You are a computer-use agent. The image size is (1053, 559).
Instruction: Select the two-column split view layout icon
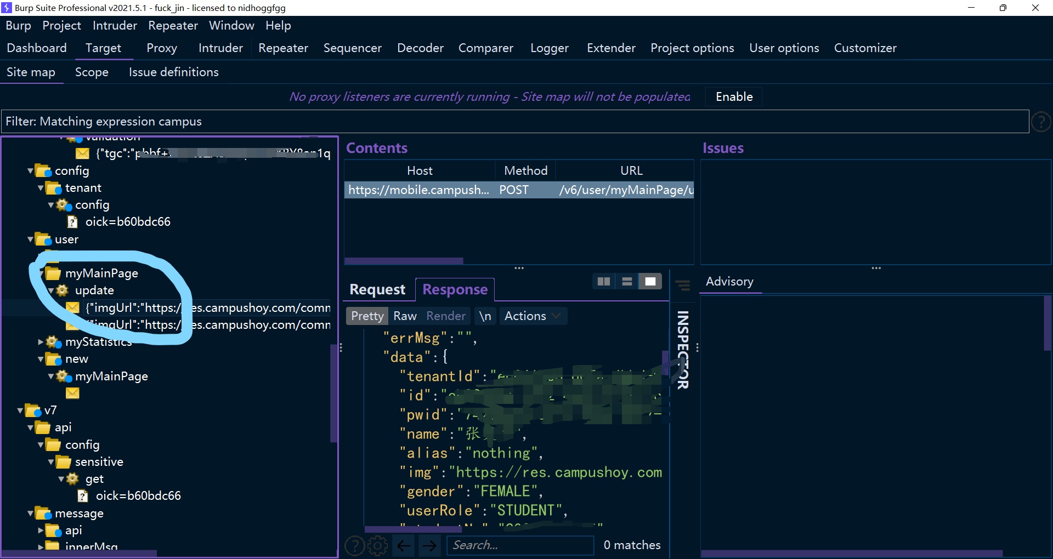[603, 281]
